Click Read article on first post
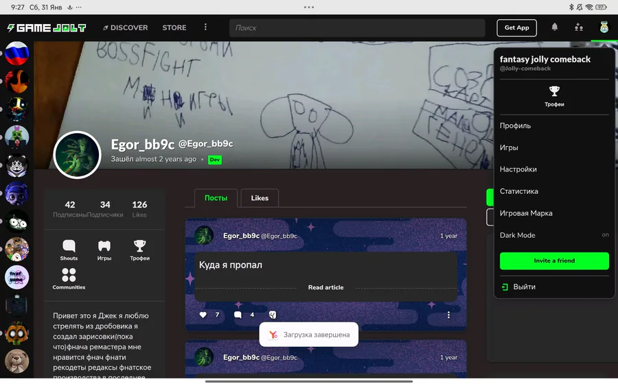This screenshot has height=386, width=618. [325, 287]
